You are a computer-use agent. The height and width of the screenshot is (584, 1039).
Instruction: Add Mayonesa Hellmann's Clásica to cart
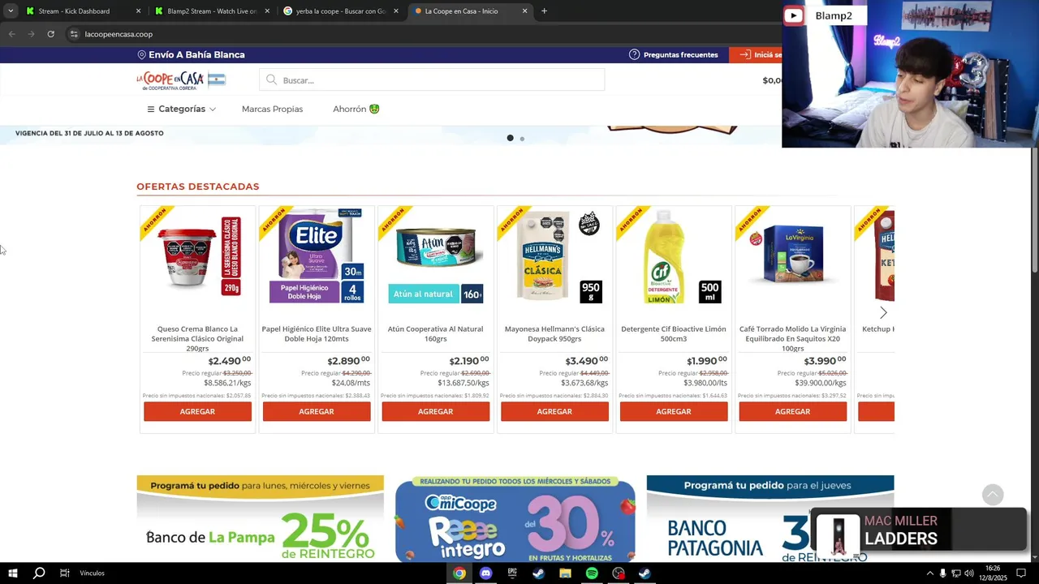(554, 411)
